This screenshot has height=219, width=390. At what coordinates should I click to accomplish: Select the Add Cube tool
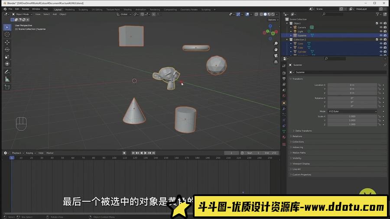7,87
